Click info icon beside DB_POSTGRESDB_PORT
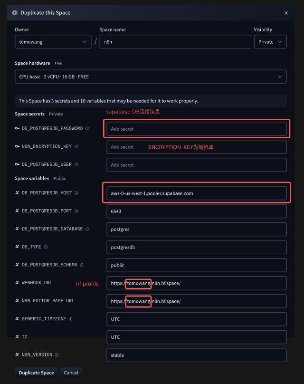This screenshot has height=384, width=304. [76, 211]
